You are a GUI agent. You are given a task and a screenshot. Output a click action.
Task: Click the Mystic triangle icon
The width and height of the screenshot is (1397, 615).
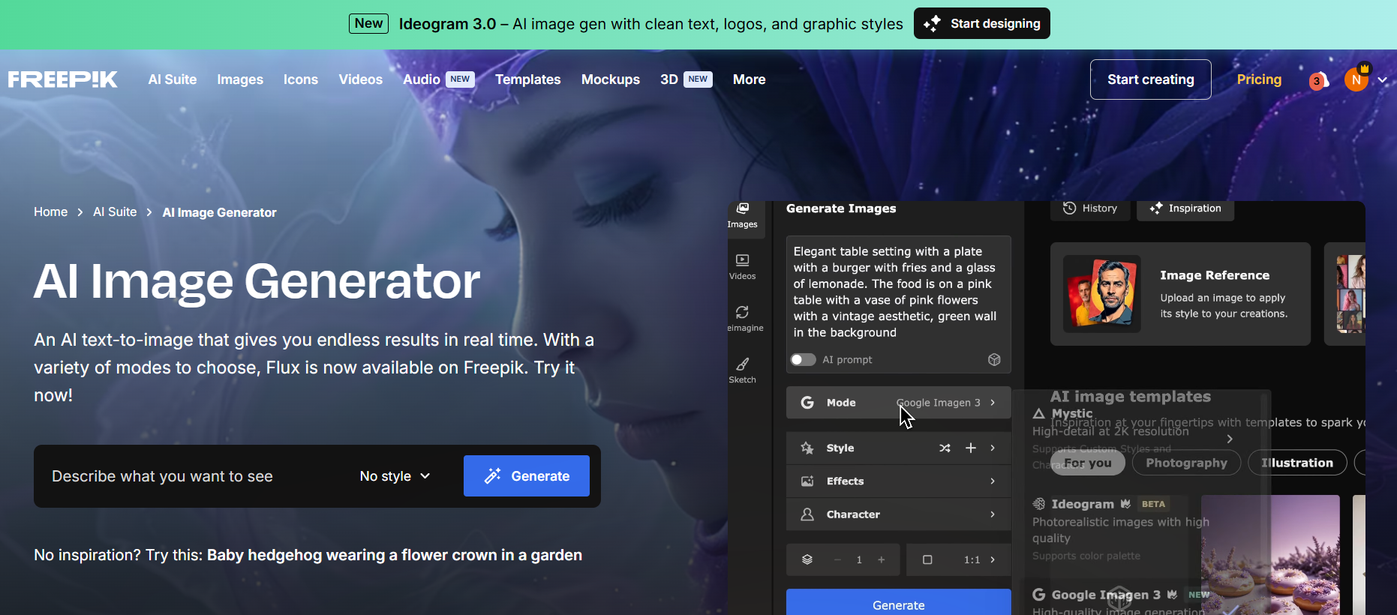click(1039, 413)
